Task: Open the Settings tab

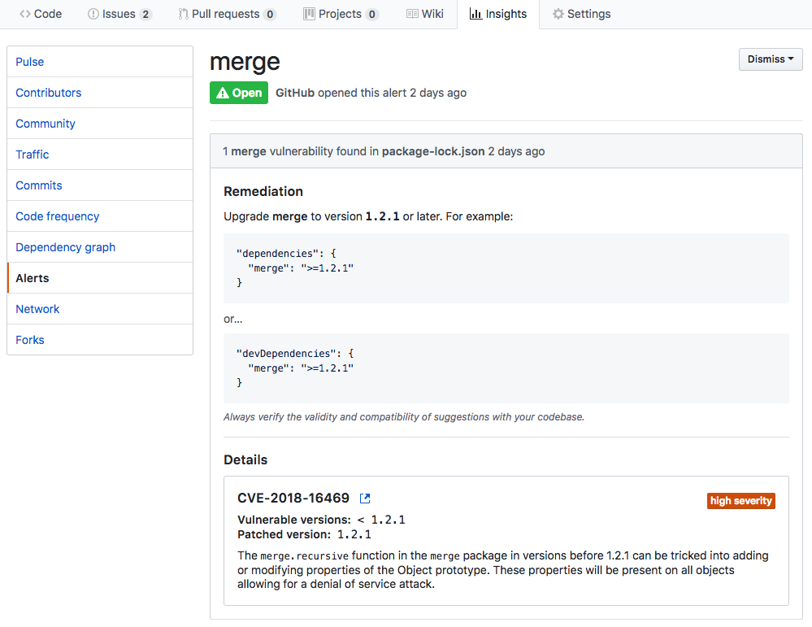Action: (x=581, y=14)
